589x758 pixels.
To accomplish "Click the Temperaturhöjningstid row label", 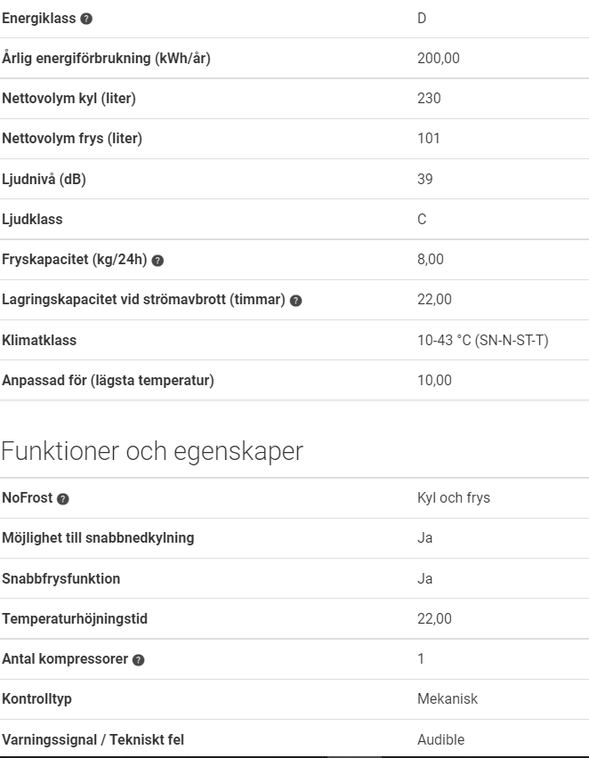I will tap(75, 619).
